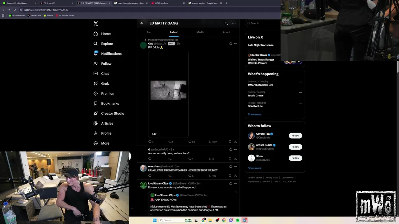The image size is (399, 224).
Task: Open Spotify from the taskbar
Action: pyautogui.click(x=238, y=220)
